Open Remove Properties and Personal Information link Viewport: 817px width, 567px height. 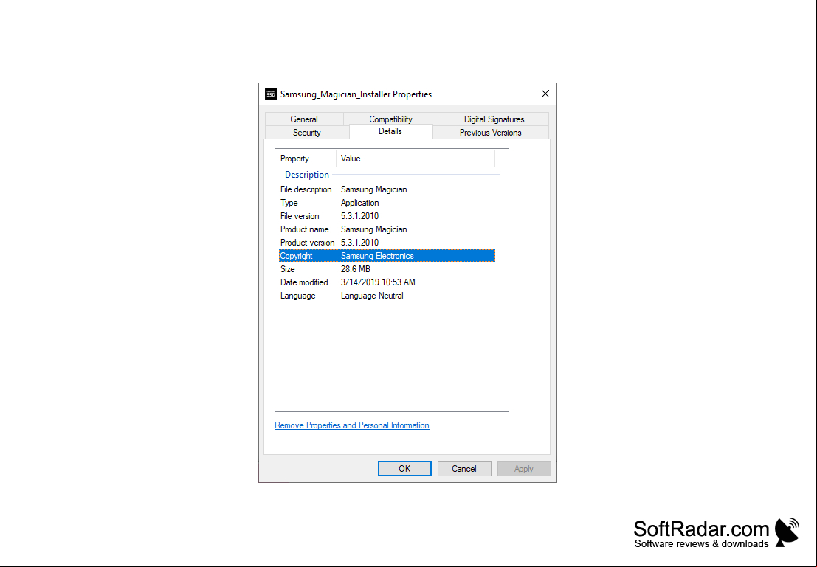coord(352,425)
